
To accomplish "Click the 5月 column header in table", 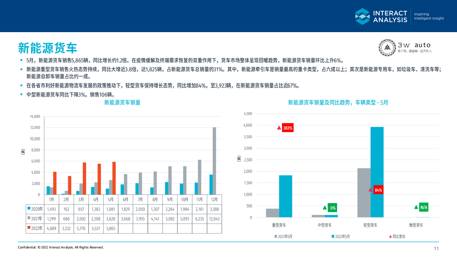I will (110, 200).
